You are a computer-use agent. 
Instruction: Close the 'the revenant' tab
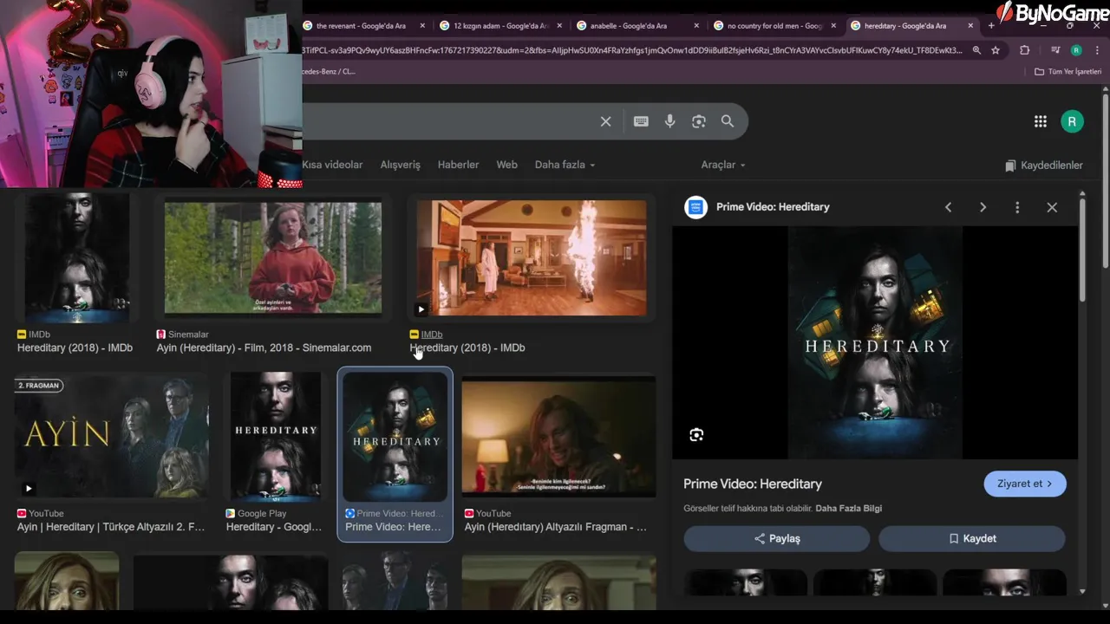422,26
